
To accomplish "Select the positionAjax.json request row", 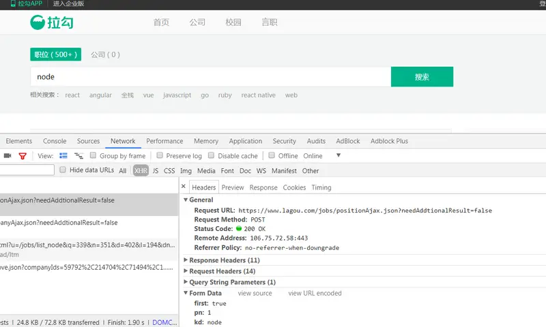I will click(x=89, y=204).
